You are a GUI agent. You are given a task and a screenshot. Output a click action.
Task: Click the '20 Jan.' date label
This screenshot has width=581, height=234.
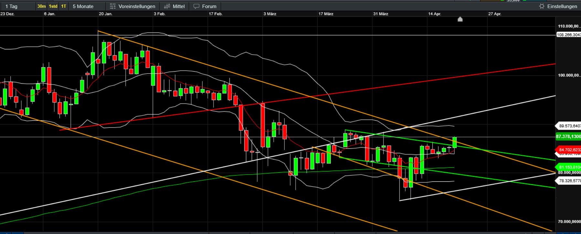106,14
